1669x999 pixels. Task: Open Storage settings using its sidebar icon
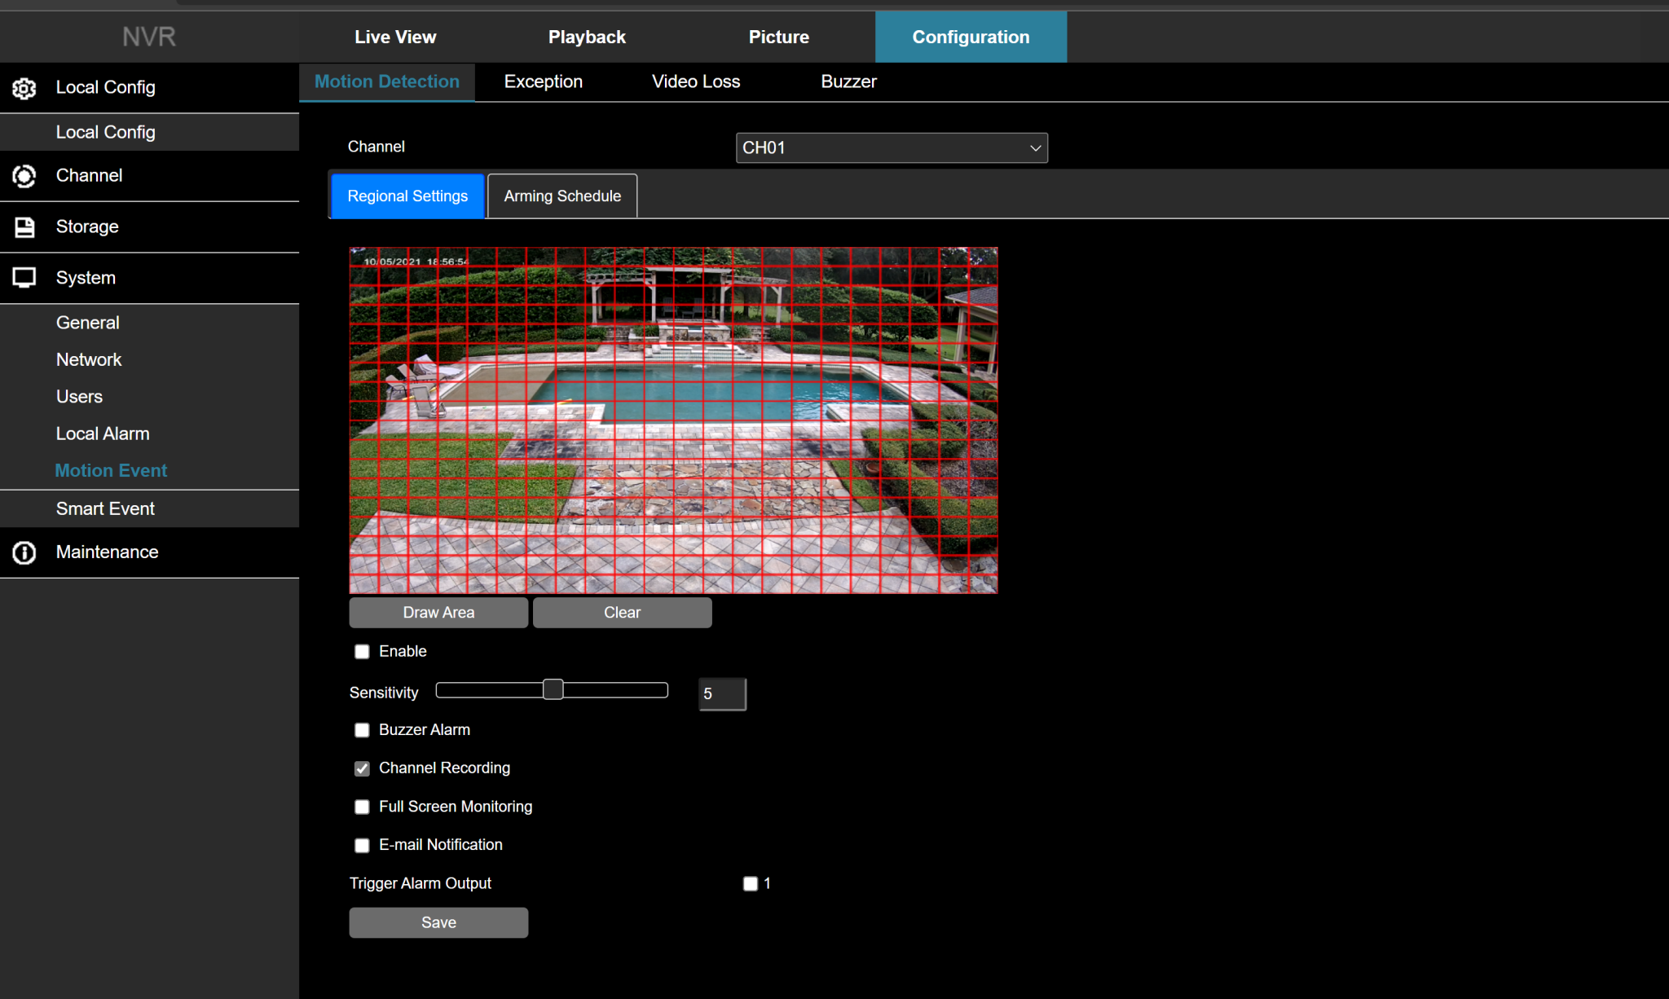24,227
